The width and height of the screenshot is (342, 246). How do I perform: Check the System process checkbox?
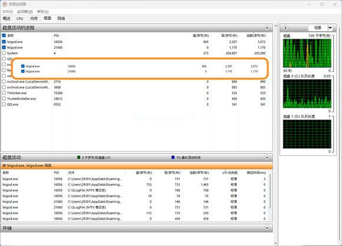pyautogui.click(x=4, y=53)
